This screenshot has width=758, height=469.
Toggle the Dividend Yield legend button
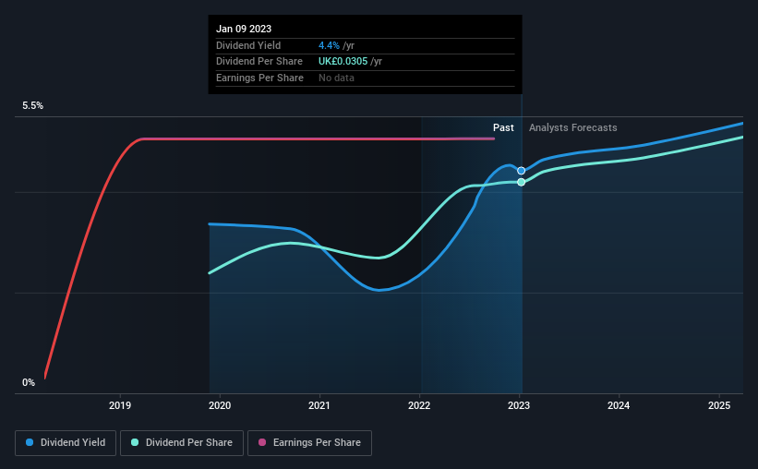(66, 443)
